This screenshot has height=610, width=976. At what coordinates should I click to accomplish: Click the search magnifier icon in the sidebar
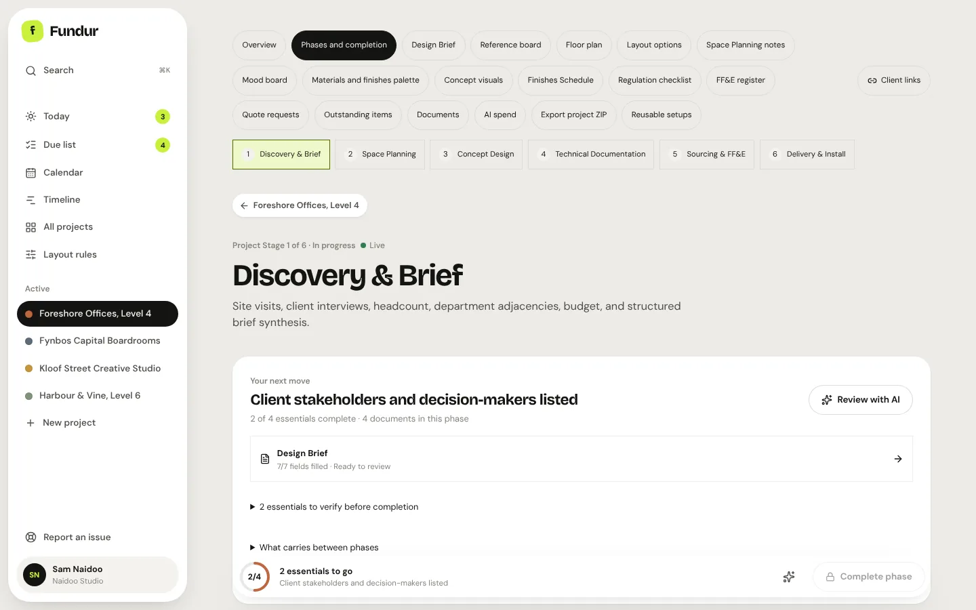[x=30, y=70]
